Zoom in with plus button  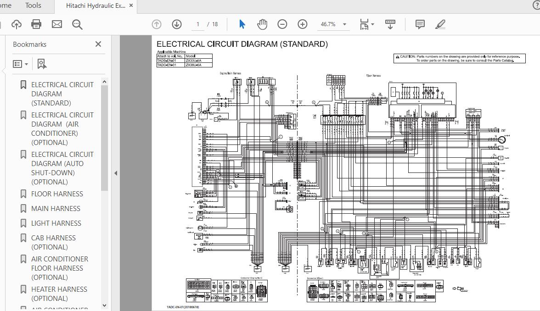(x=303, y=24)
